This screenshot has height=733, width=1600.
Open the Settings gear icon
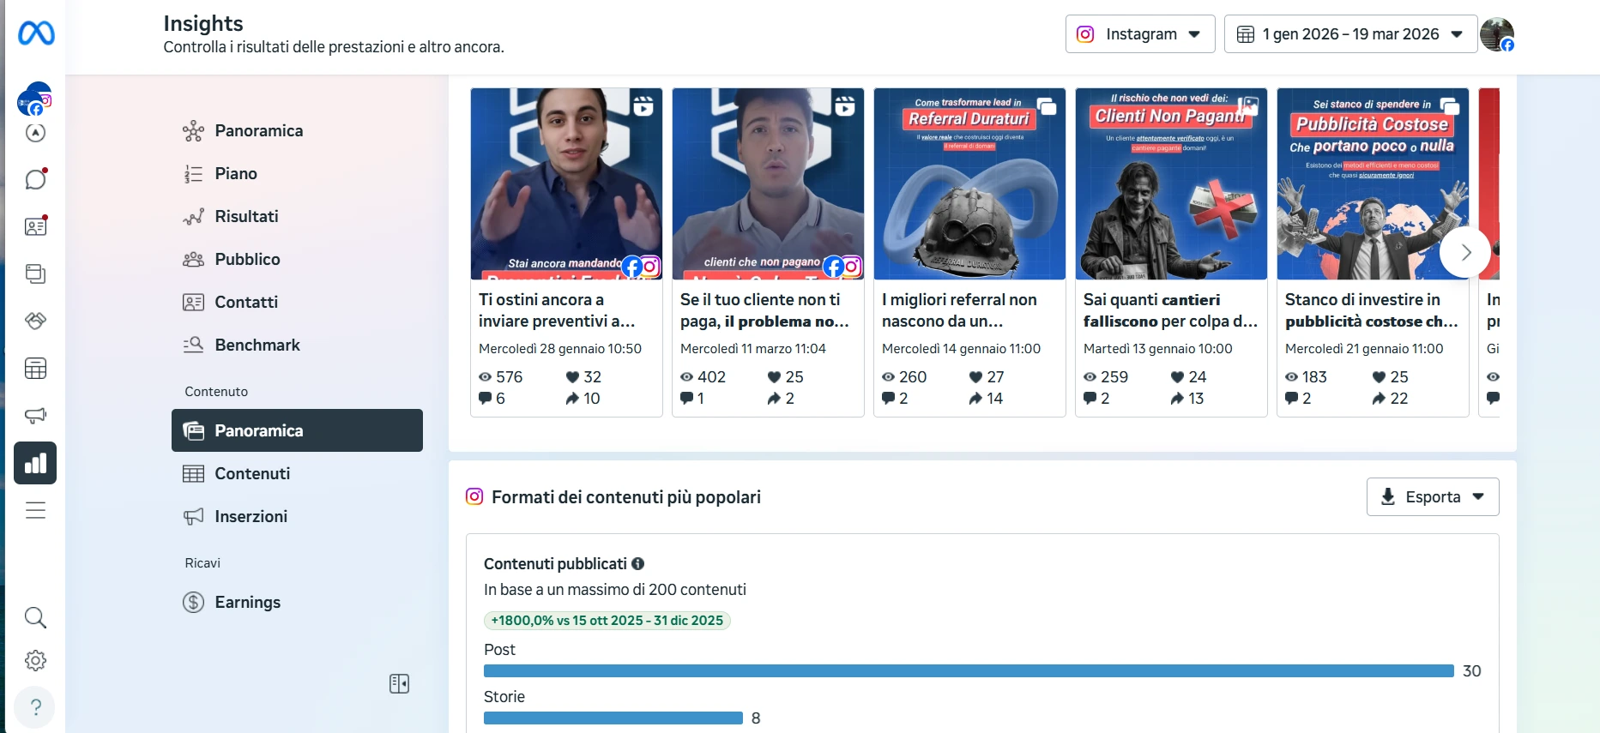[x=35, y=660]
